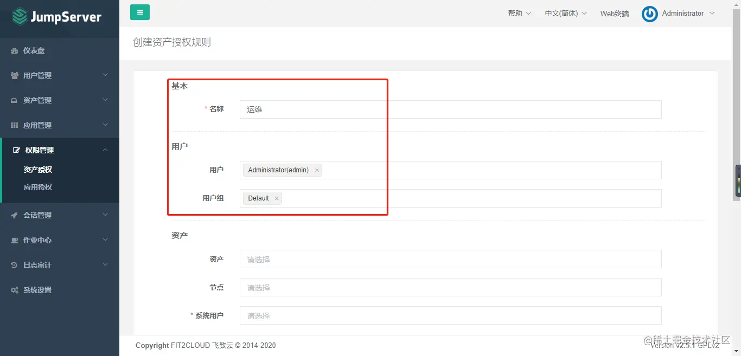This screenshot has width=741, height=356.
Task: Open 仪表盘 in the sidebar
Action: click(60, 50)
